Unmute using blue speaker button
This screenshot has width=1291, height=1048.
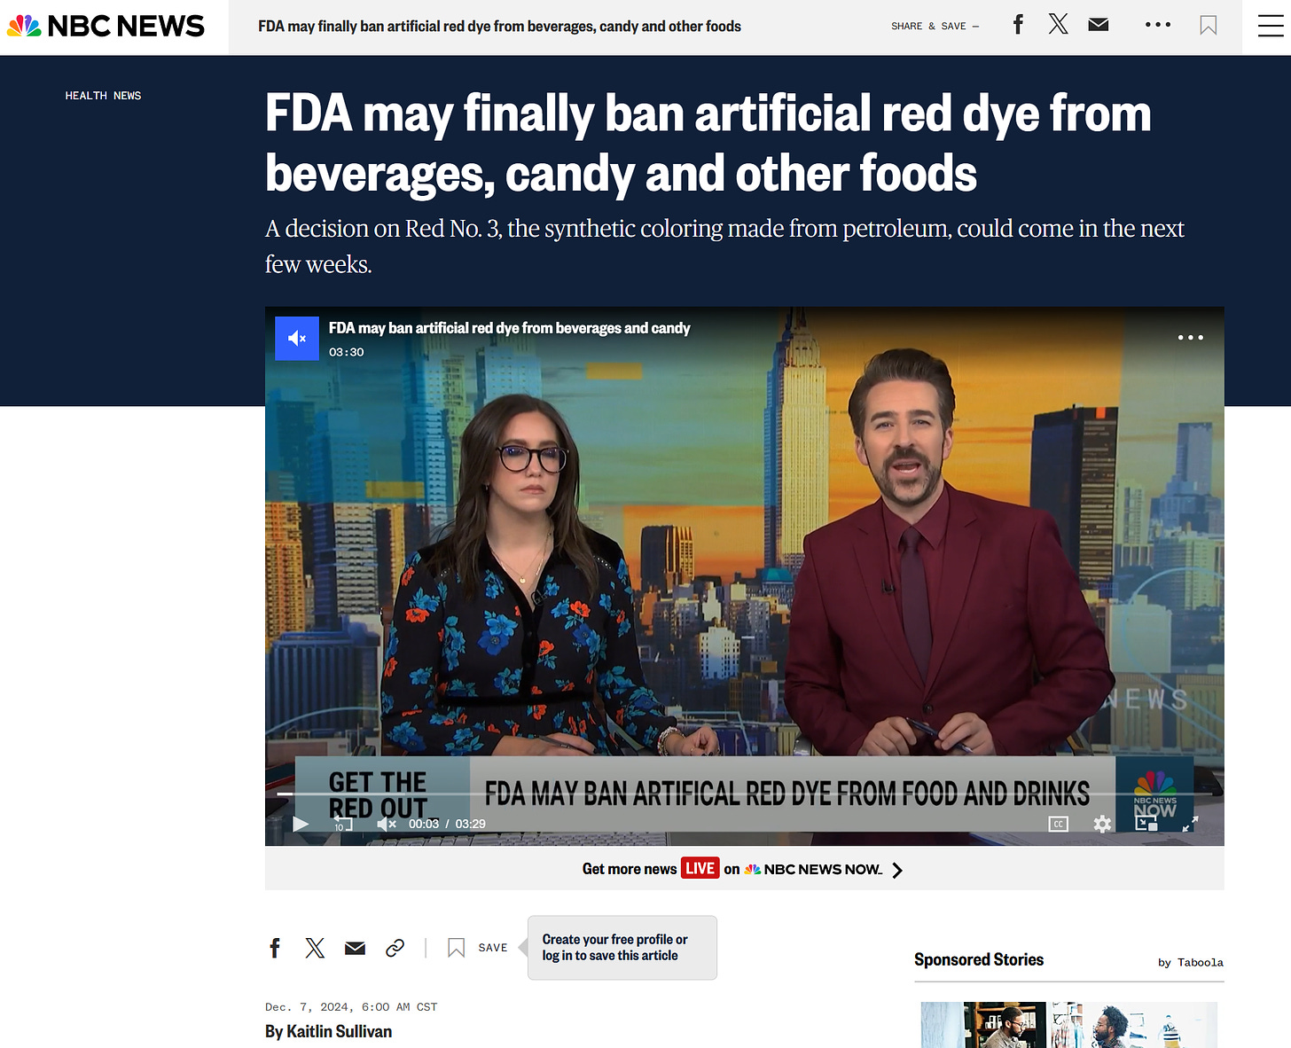[x=297, y=339]
